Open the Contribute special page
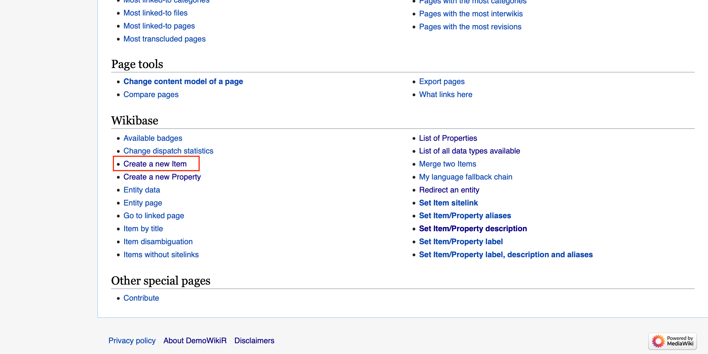 (141, 298)
